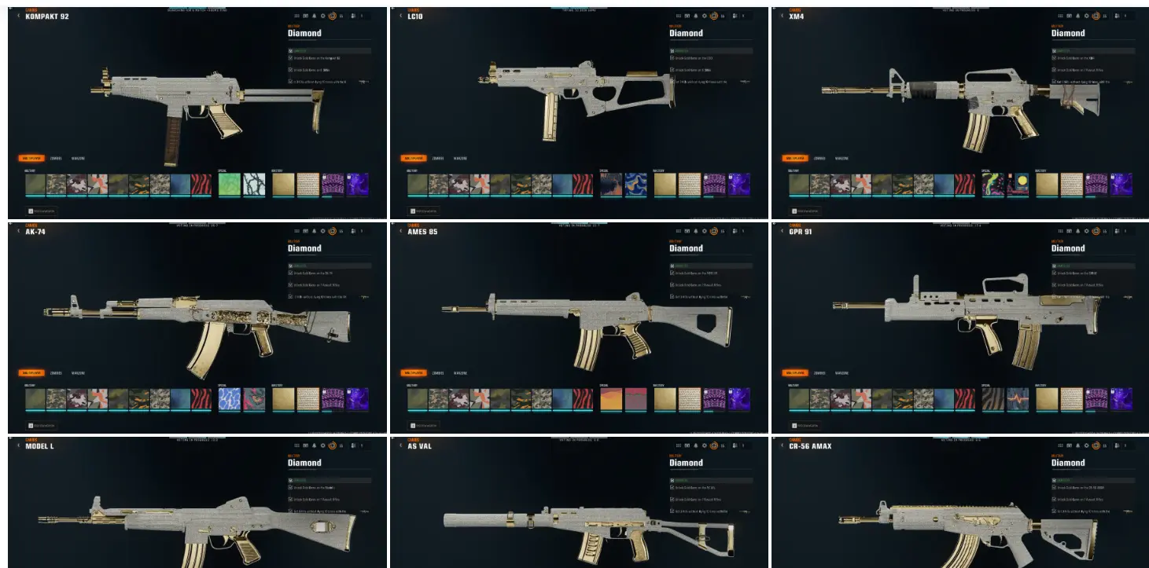1149x568 pixels.
Task: Open the friends icon in CR-56 AMAX panel
Action: coord(1118,445)
